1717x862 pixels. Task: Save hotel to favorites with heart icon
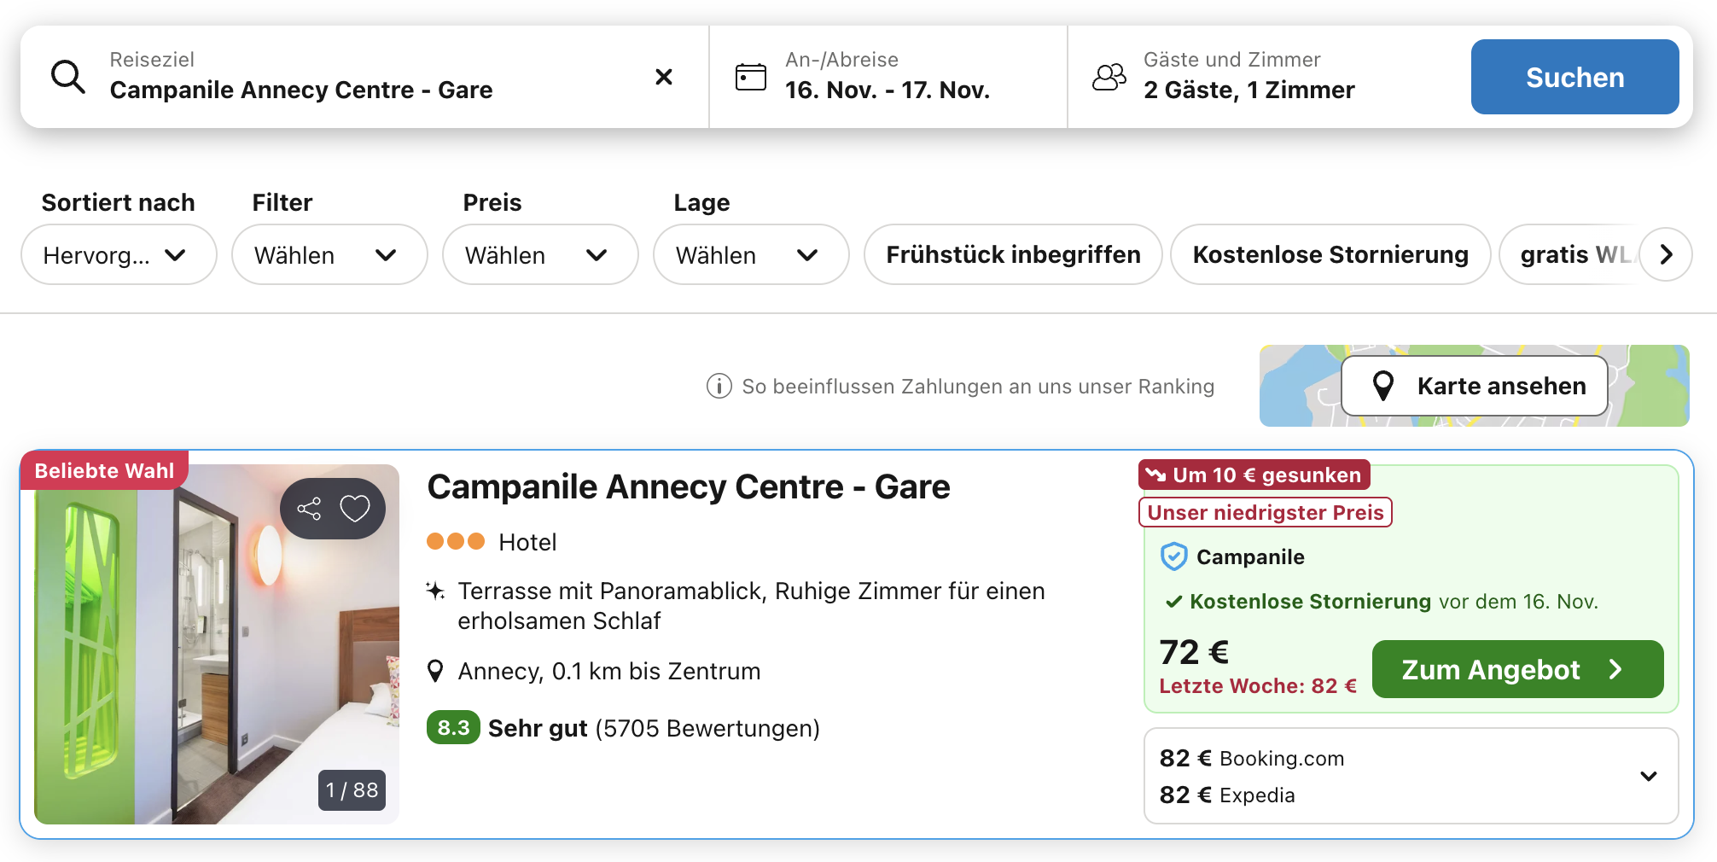355,509
